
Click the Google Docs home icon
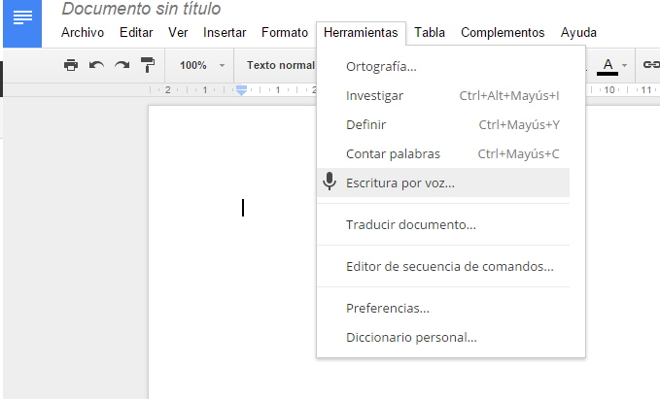[21, 18]
